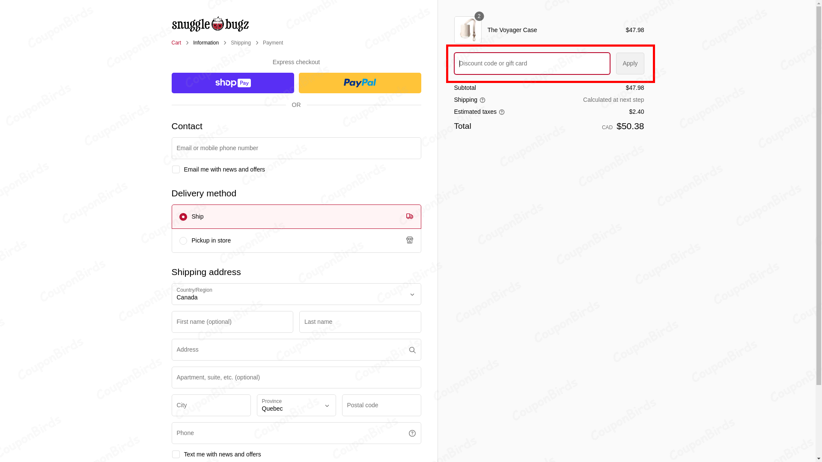Open the Province dropdown

coord(296,406)
